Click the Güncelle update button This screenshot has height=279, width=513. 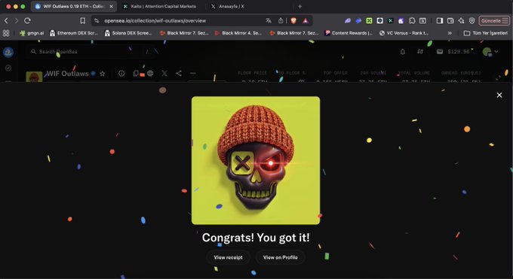pyautogui.click(x=494, y=20)
